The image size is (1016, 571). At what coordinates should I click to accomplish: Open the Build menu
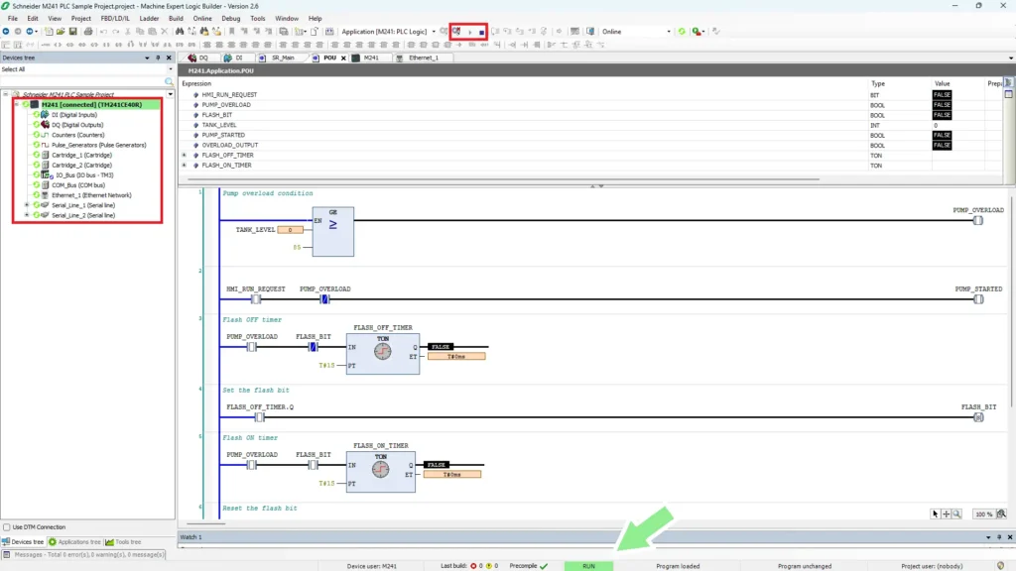coord(176,18)
